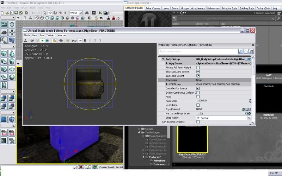The width and height of the screenshot is (282, 176).
Task: Click the CSG Add icon in the toolbox
Action: point(4,98)
